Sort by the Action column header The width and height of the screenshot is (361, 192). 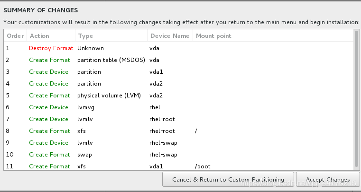tap(51, 36)
